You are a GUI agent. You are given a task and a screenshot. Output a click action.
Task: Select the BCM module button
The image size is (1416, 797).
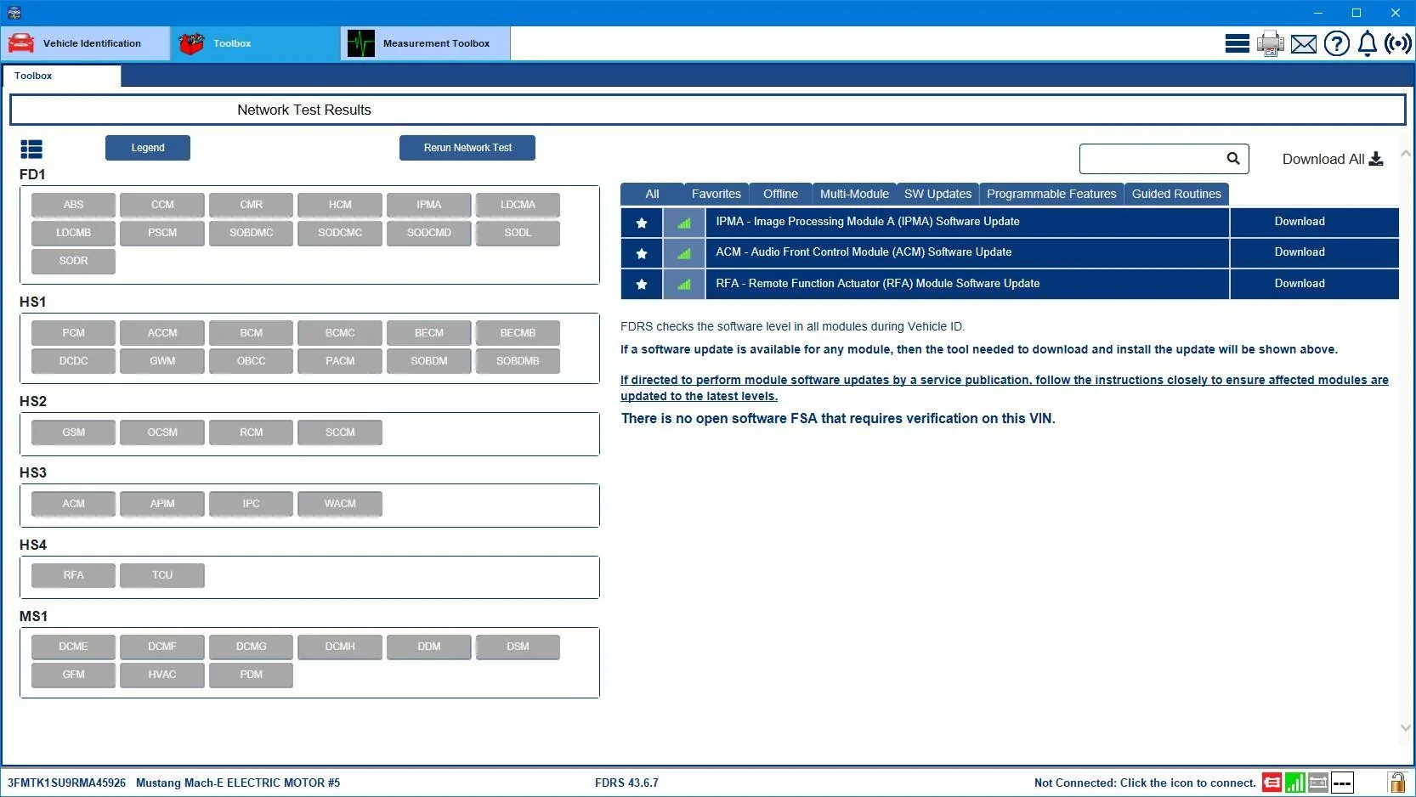(x=251, y=333)
